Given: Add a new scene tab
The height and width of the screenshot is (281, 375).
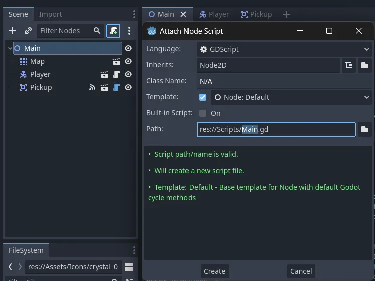Looking at the screenshot, I should [x=287, y=14].
